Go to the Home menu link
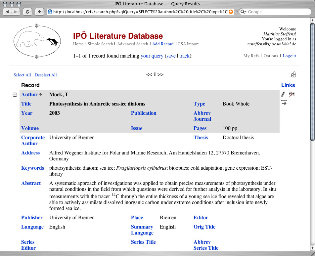The height and width of the screenshot is (256, 315). click(x=78, y=44)
